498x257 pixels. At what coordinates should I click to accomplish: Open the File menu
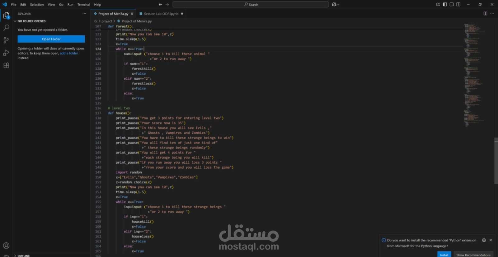(x=14, y=4)
